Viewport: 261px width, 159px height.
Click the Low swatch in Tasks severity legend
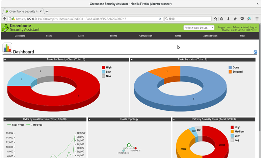103,72
